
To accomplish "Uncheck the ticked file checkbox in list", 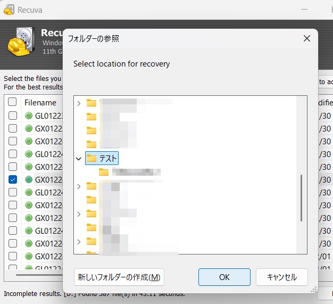I will coord(12,180).
